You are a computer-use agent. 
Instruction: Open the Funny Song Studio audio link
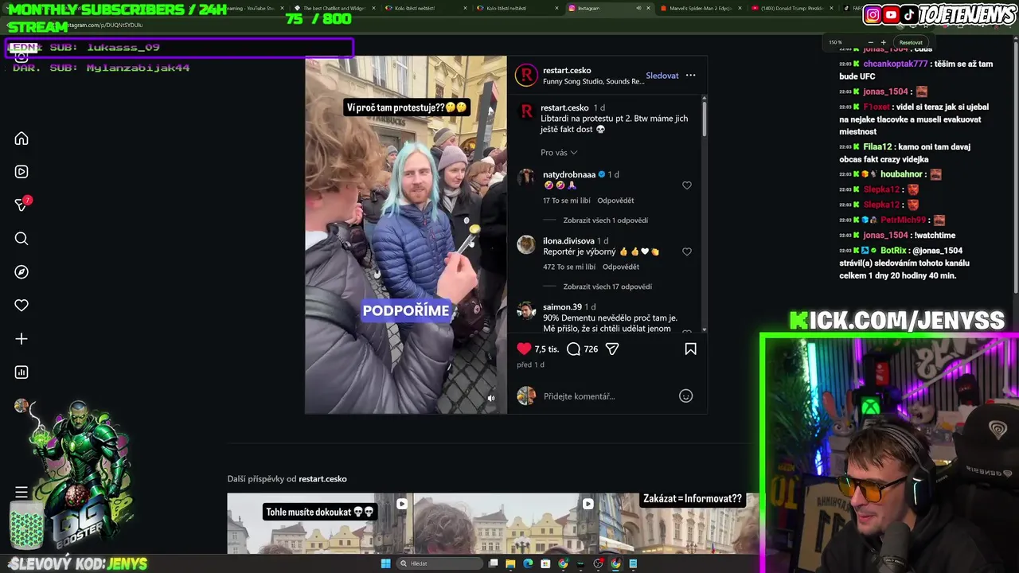pos(594,81)
